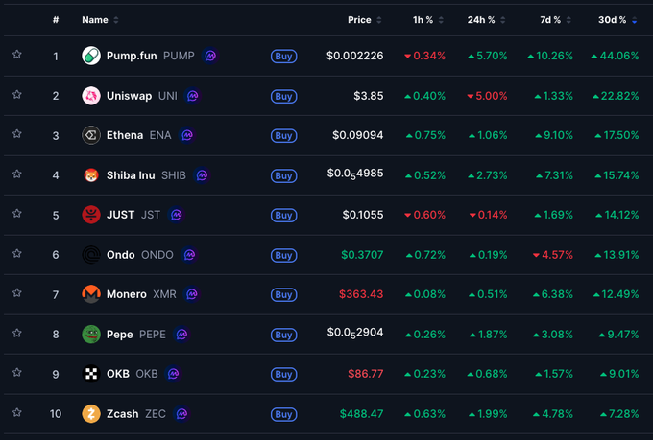The width and height of the screenshot is (653, 440).
Task: Mark OKB as favorite with star
Action: click(16, 373)
